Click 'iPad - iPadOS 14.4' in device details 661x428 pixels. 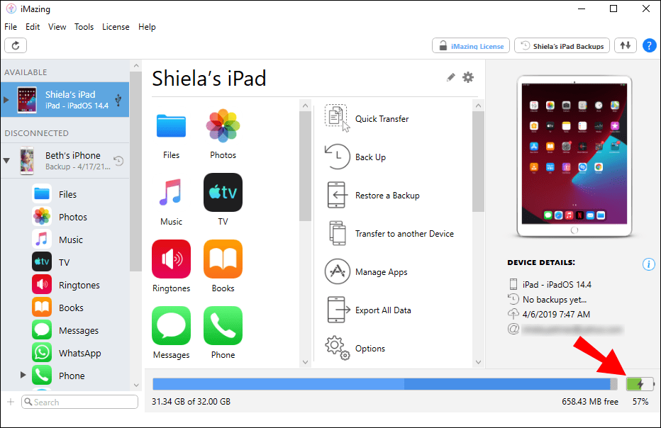[557, 285]
